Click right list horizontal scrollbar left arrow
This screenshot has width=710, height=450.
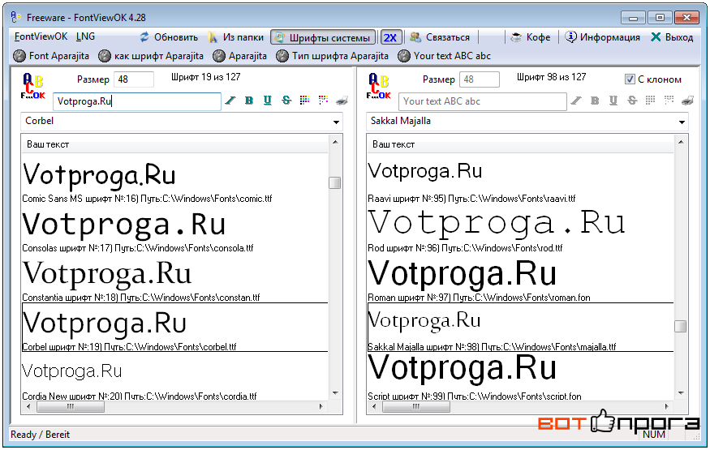click(x=374, y=406)
